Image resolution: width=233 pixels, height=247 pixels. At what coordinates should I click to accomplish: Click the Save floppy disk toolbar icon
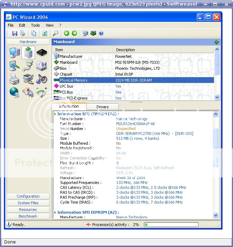pos(15,33)
